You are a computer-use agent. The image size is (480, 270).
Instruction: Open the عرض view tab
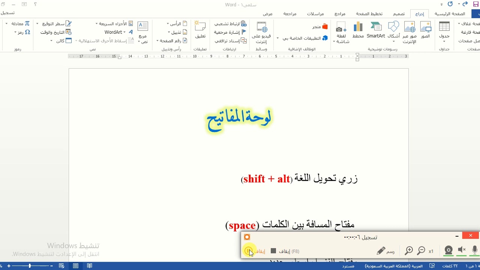click(x=268, y=13)
